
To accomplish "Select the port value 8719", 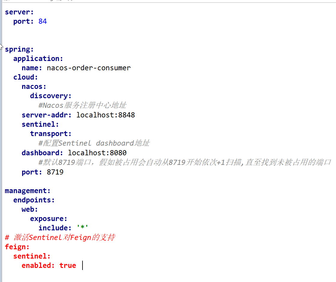I will point(55,172).
